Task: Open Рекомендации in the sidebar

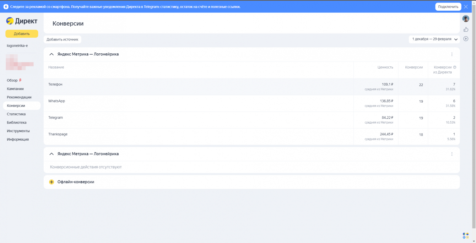Action: pos(19,97)
